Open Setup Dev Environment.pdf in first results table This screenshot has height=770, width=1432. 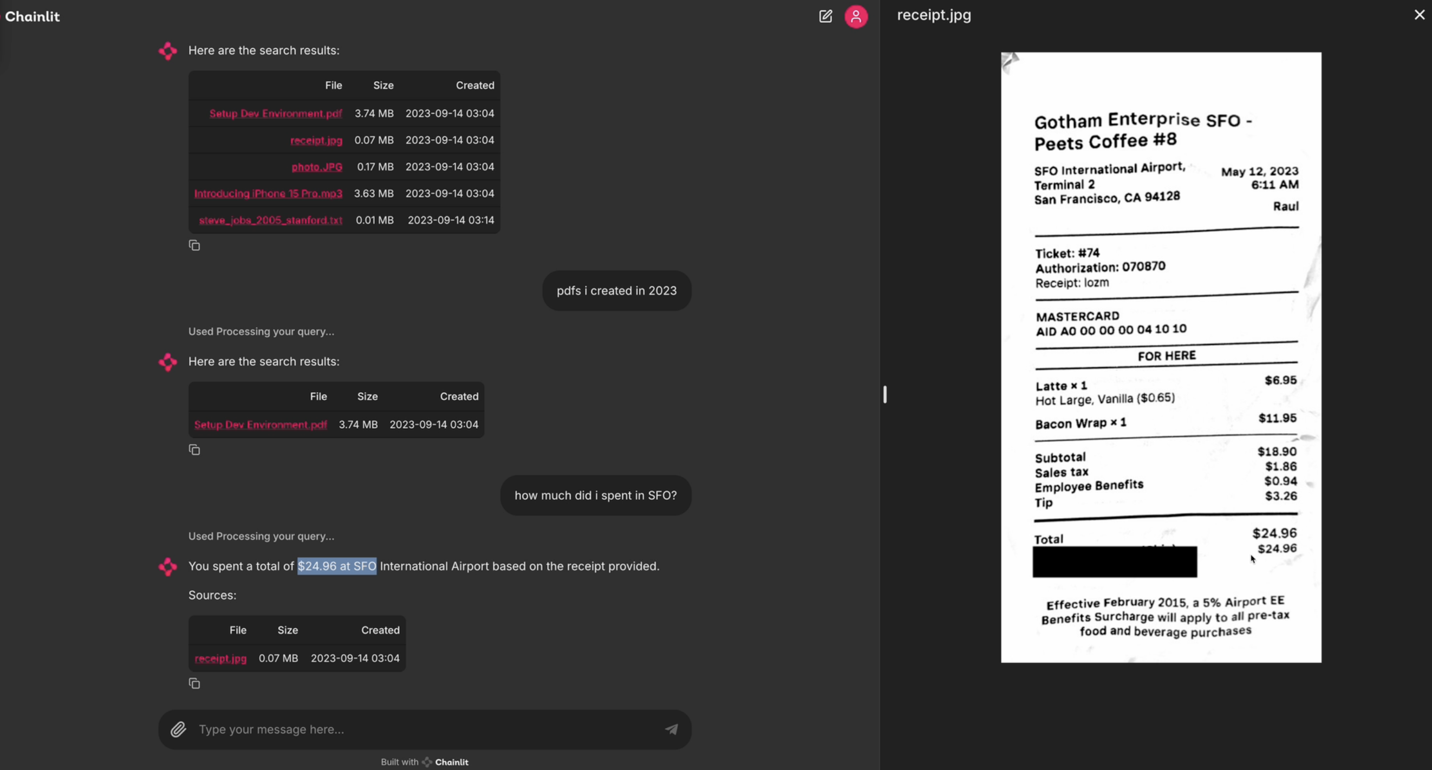pyautogui.click(x=275, y=113)
